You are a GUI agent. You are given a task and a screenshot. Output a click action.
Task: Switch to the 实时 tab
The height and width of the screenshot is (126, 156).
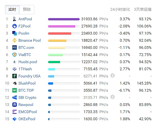point(12,10)
